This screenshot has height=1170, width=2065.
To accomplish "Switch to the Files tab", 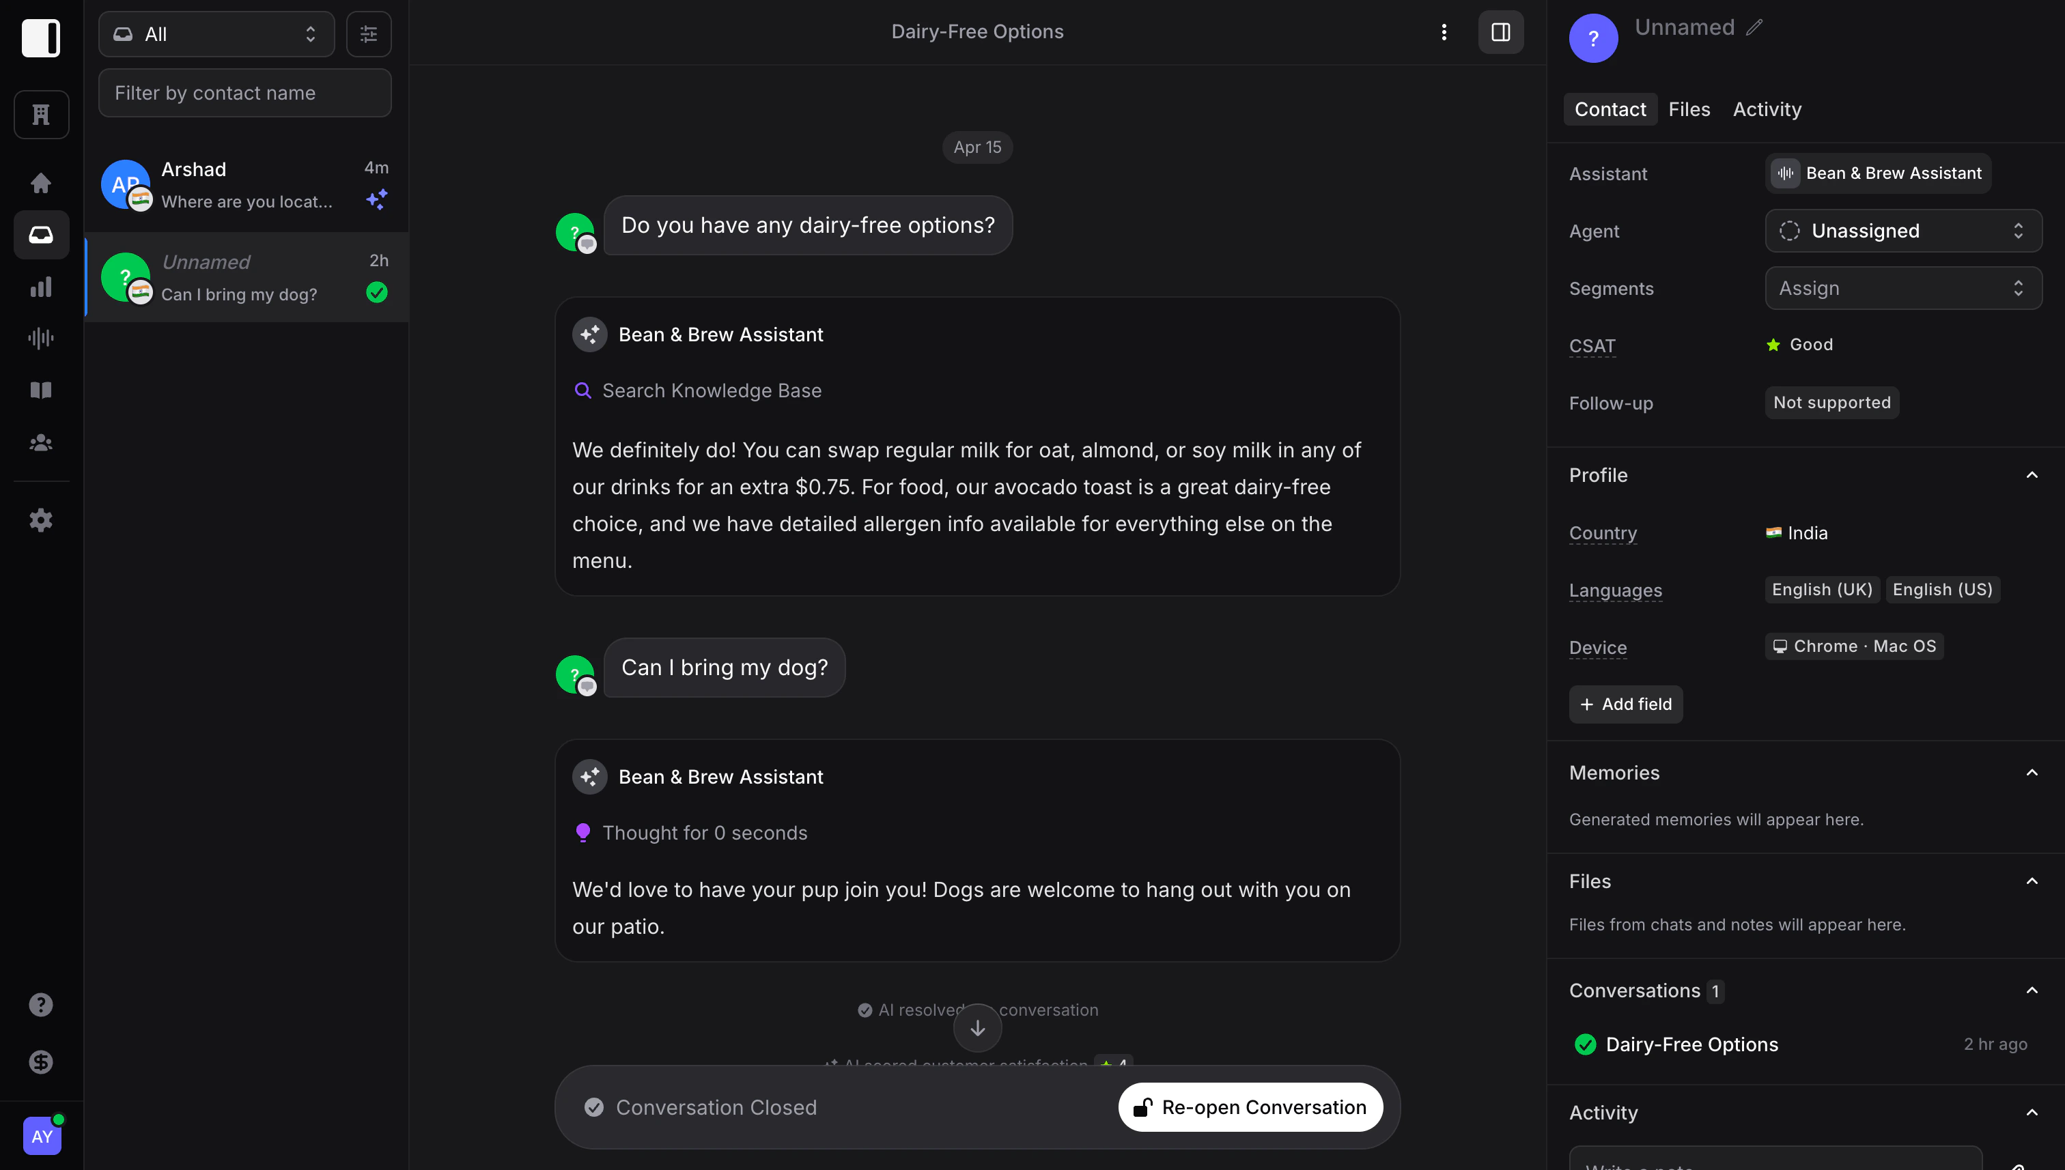I will point(1689,109).
